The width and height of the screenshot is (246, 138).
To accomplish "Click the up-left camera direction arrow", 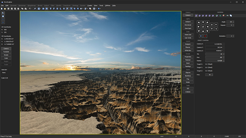I will [x=199, y=22].
